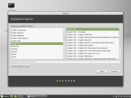This screenshot has height=98, width=131.
Task: Select Faroese layout
Action: tap(37, 51)
